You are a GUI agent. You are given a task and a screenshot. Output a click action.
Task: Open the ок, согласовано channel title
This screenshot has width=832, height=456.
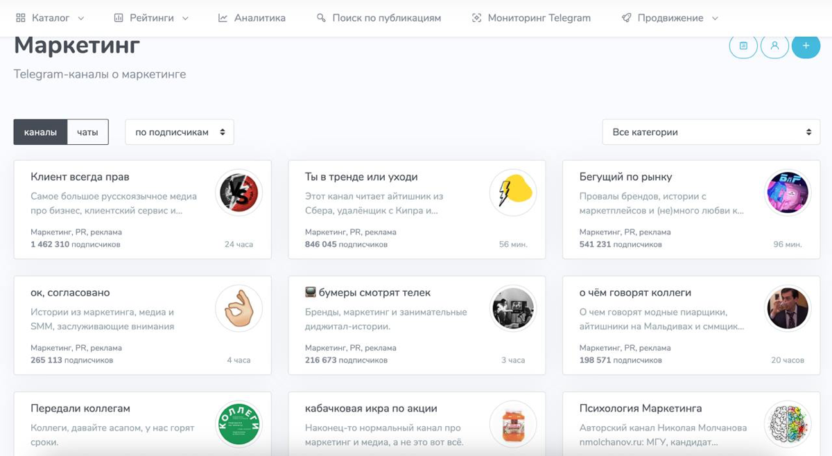click(x=70, y=292)
